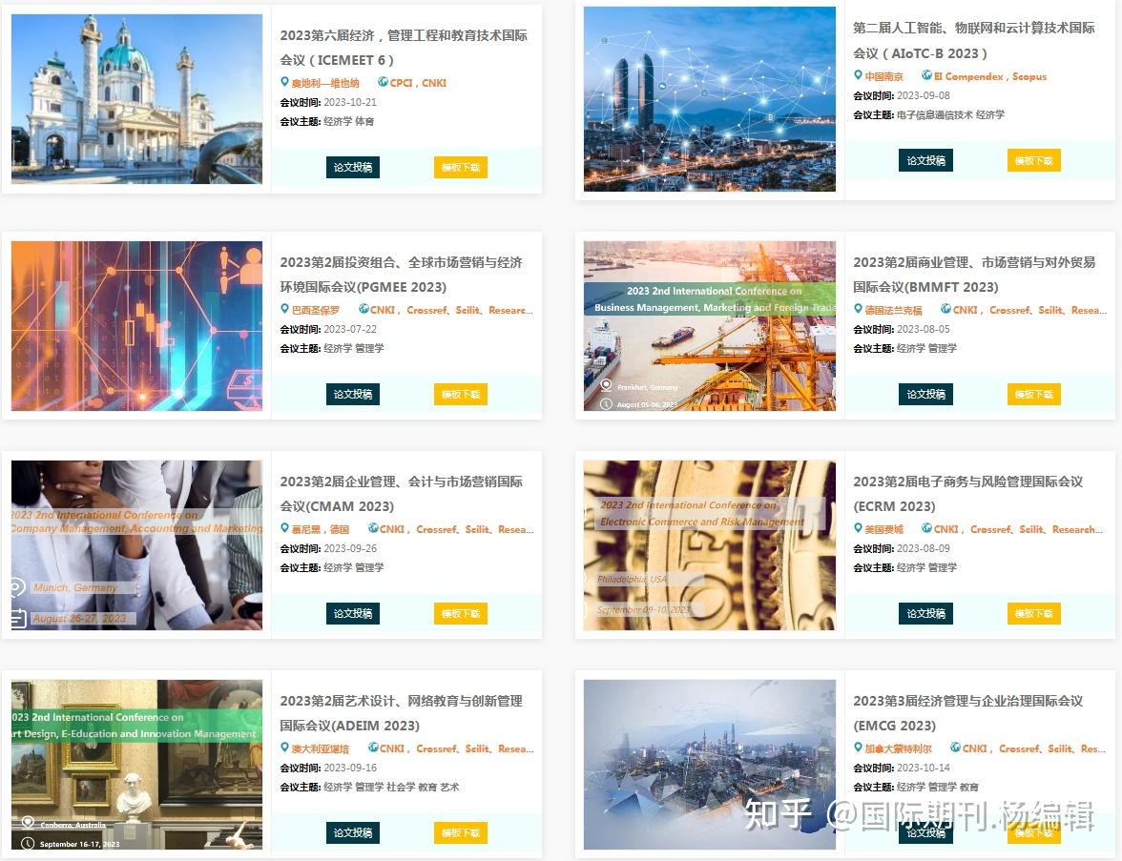Image resolution: width=1122 pixels, height=861 pixels.
Task: Submit paper to PGMEE 2023 via 论文投稿
Action: click(x=353, y=394)
